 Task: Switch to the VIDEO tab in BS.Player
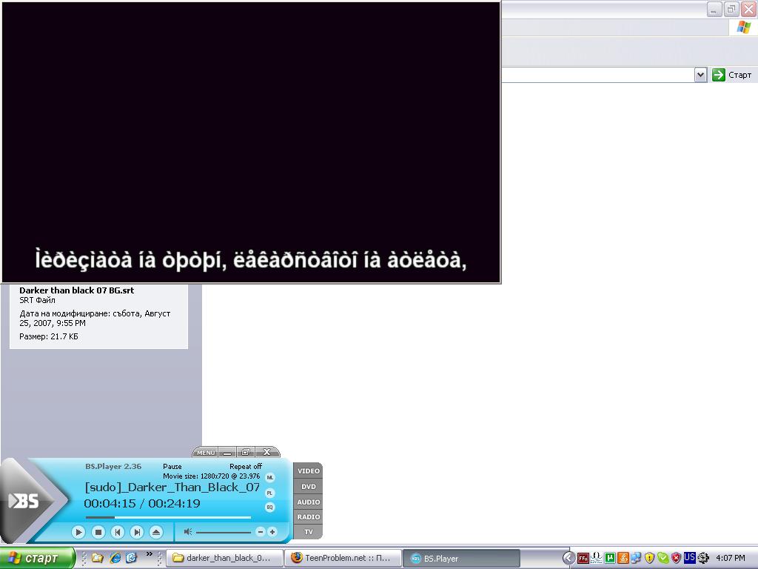[x=309, y=470]
